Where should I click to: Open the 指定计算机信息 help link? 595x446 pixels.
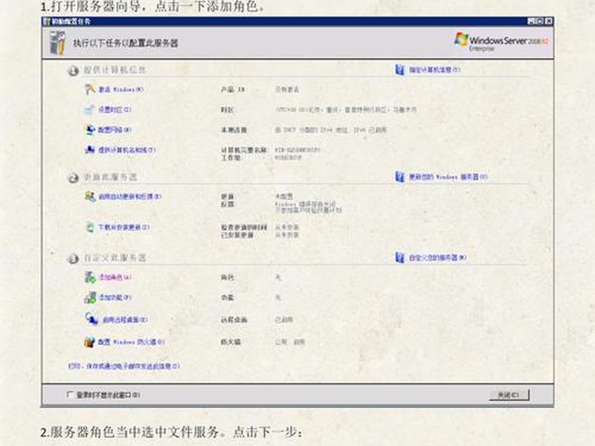pos(434,70)
